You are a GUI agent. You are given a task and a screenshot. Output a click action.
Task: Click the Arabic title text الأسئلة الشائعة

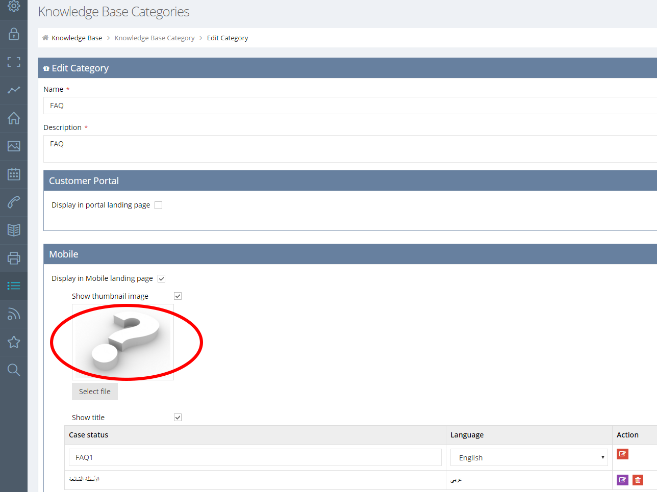pyautogui.click(x=84, y=479)
